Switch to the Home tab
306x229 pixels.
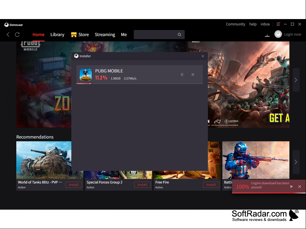(x=39, y=35)
